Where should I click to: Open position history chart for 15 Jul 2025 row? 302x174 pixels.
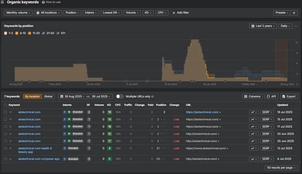pos(254,119)
